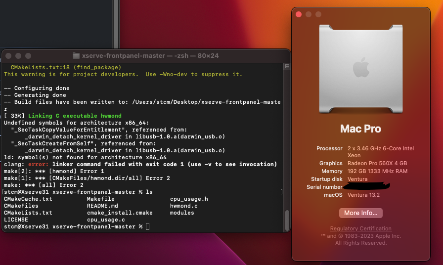Click the green 'Linking C executable hwmond' text
443x265 pixels.
[75, 116]
